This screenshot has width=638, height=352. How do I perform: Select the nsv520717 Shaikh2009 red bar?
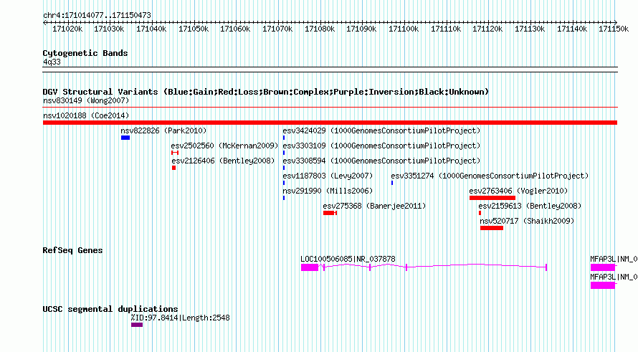(x=492, y=228)
